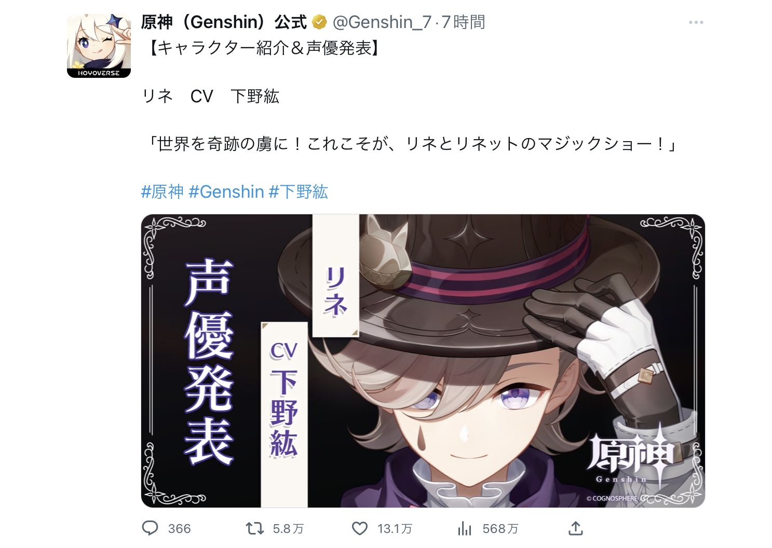Open the three-dot more options menu

tap(696, 22)
